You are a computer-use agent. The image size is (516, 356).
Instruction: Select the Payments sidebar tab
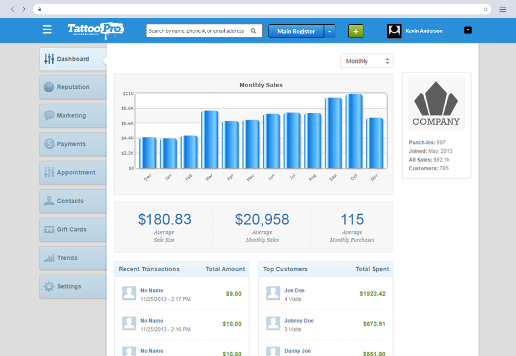coord(73,144)
